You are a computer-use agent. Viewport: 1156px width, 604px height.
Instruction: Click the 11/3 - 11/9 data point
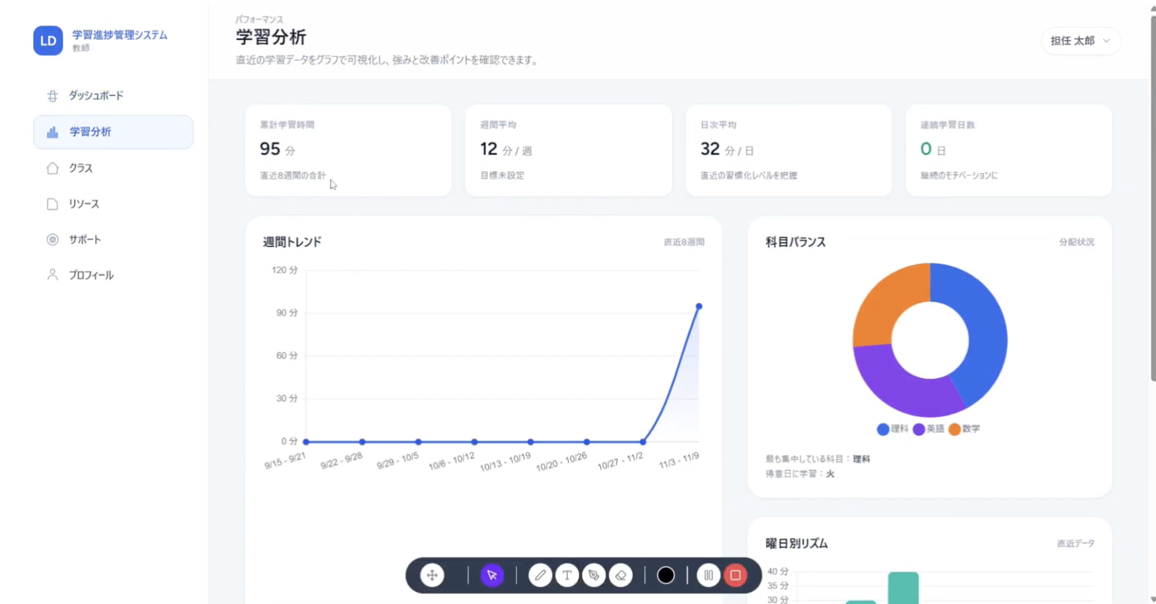[x=698, y=307]
